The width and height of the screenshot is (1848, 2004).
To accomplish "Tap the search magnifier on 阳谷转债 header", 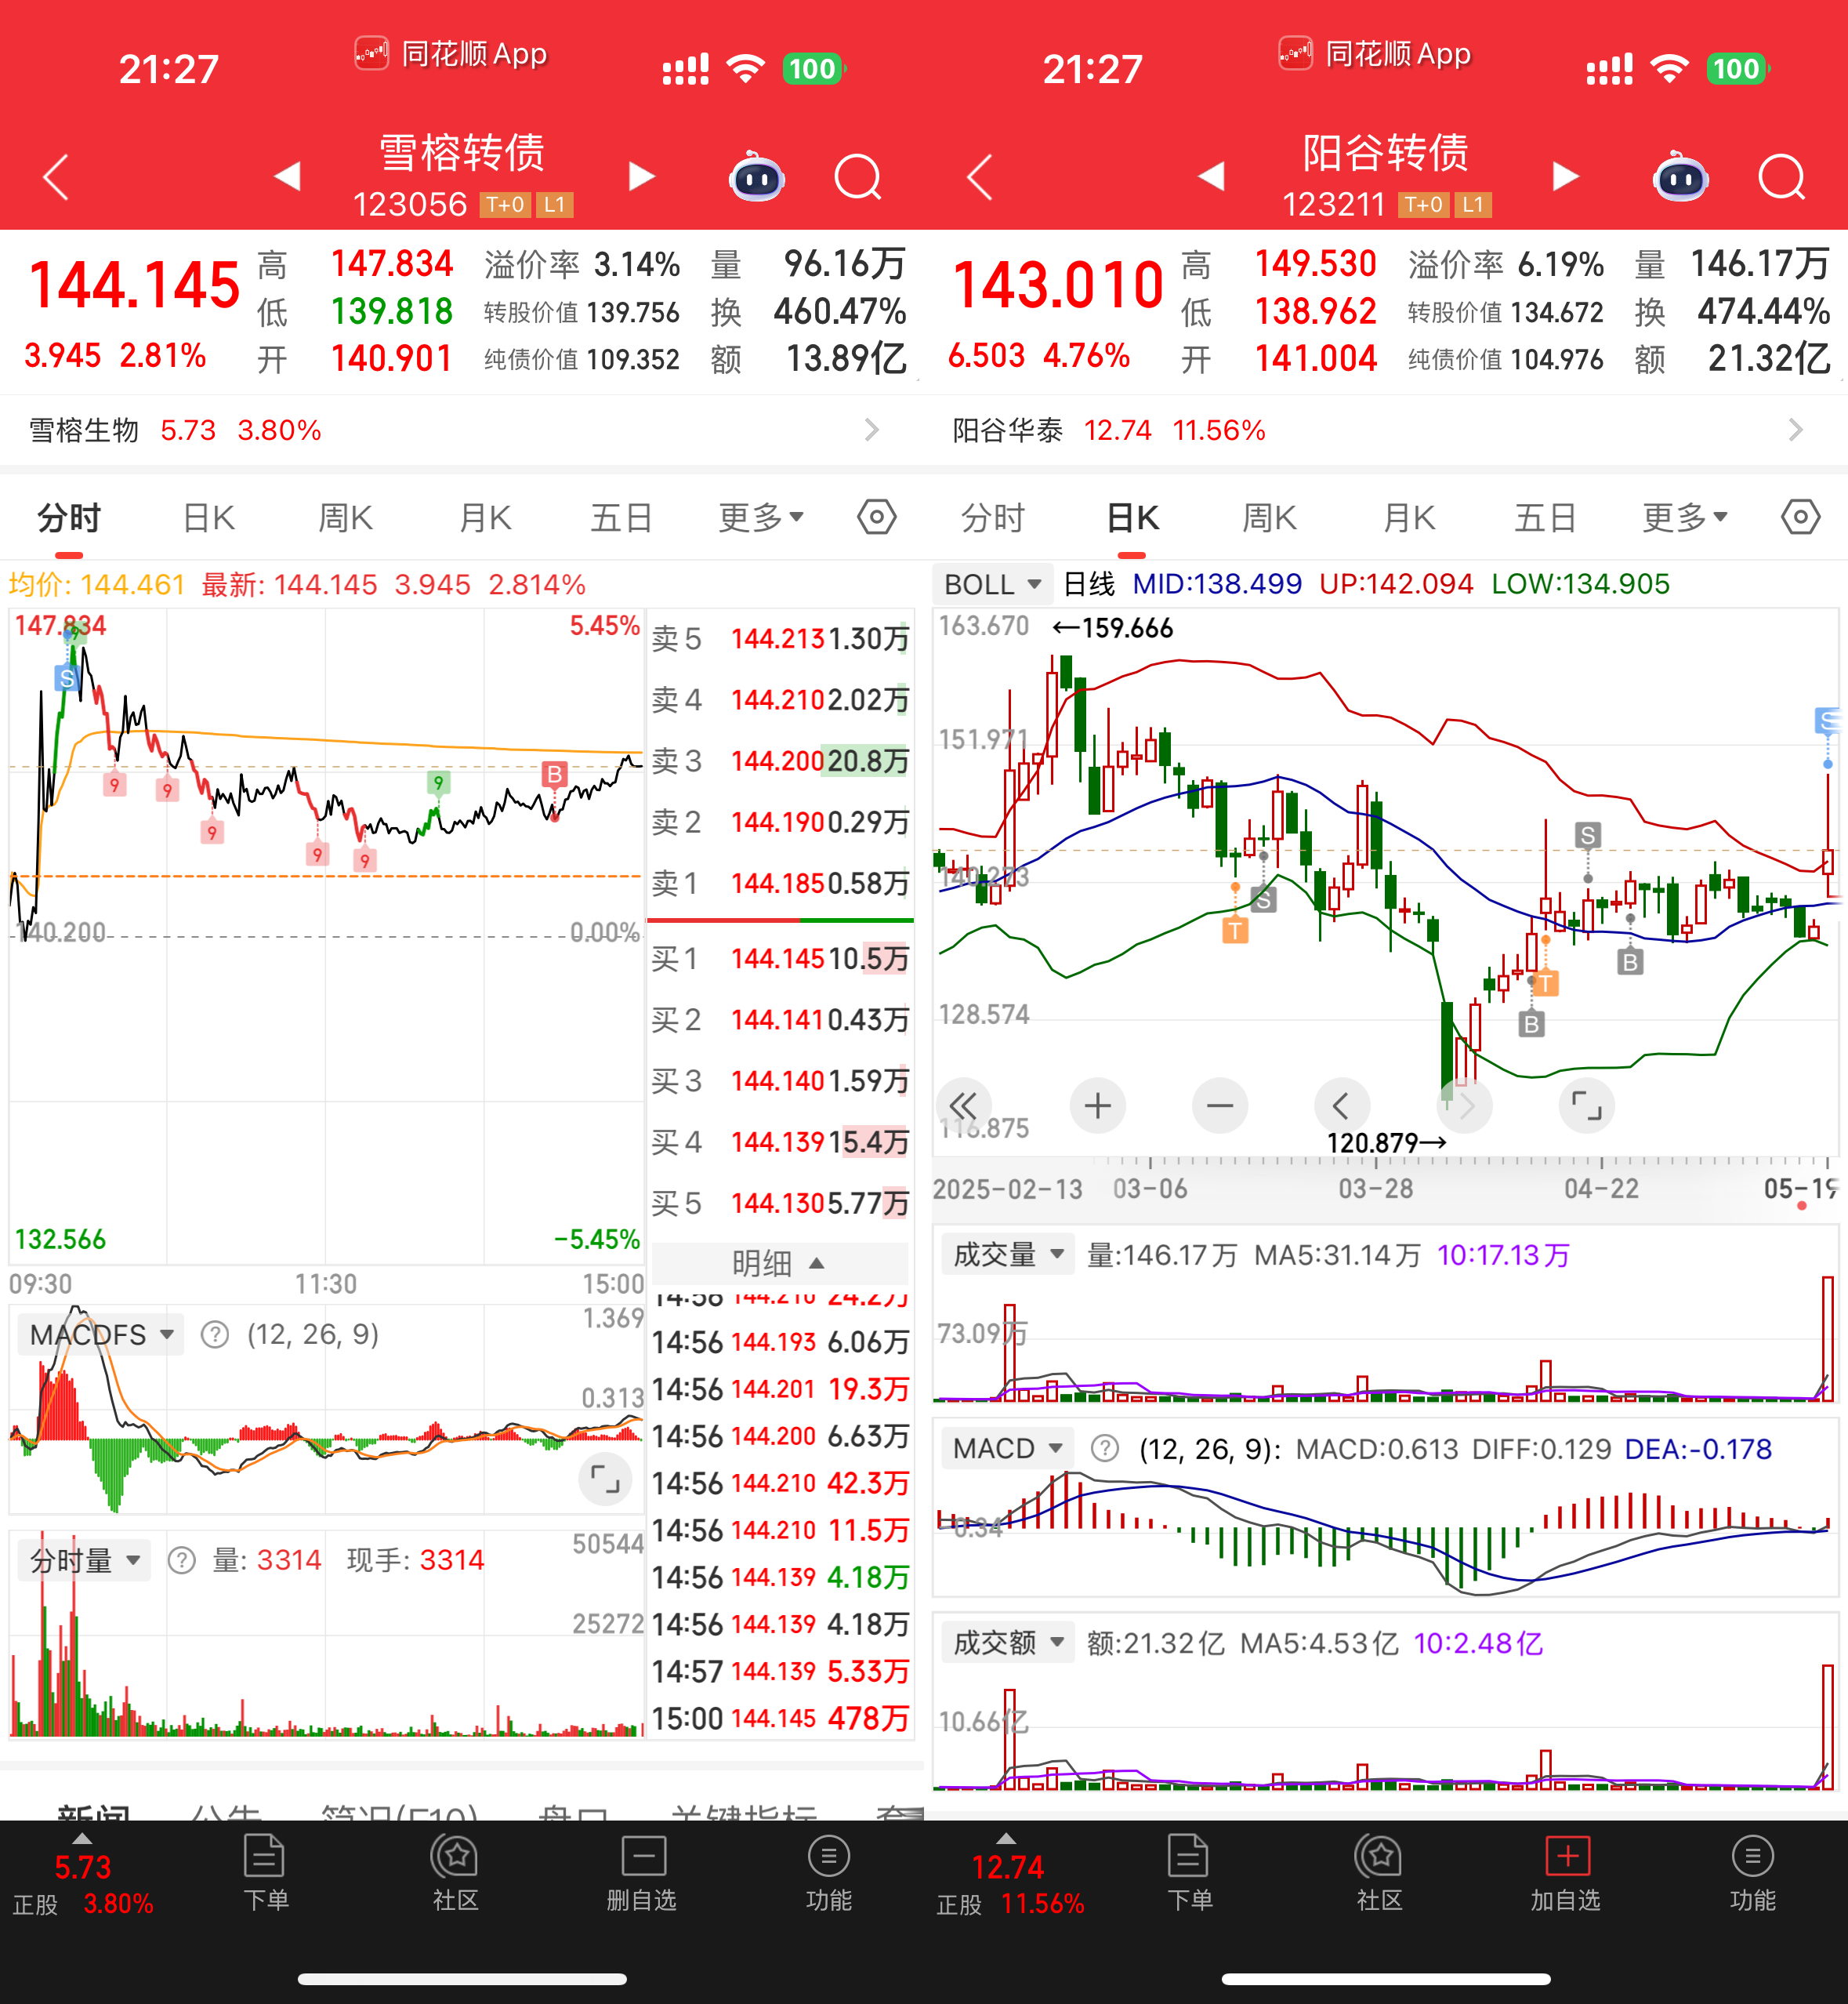I will pos(1781,179).
